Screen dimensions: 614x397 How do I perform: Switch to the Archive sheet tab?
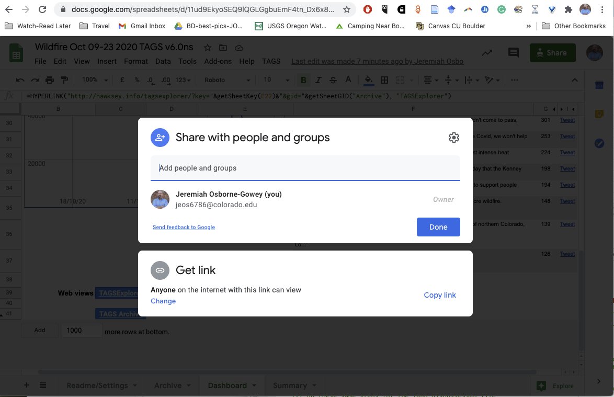pos(172,385)
